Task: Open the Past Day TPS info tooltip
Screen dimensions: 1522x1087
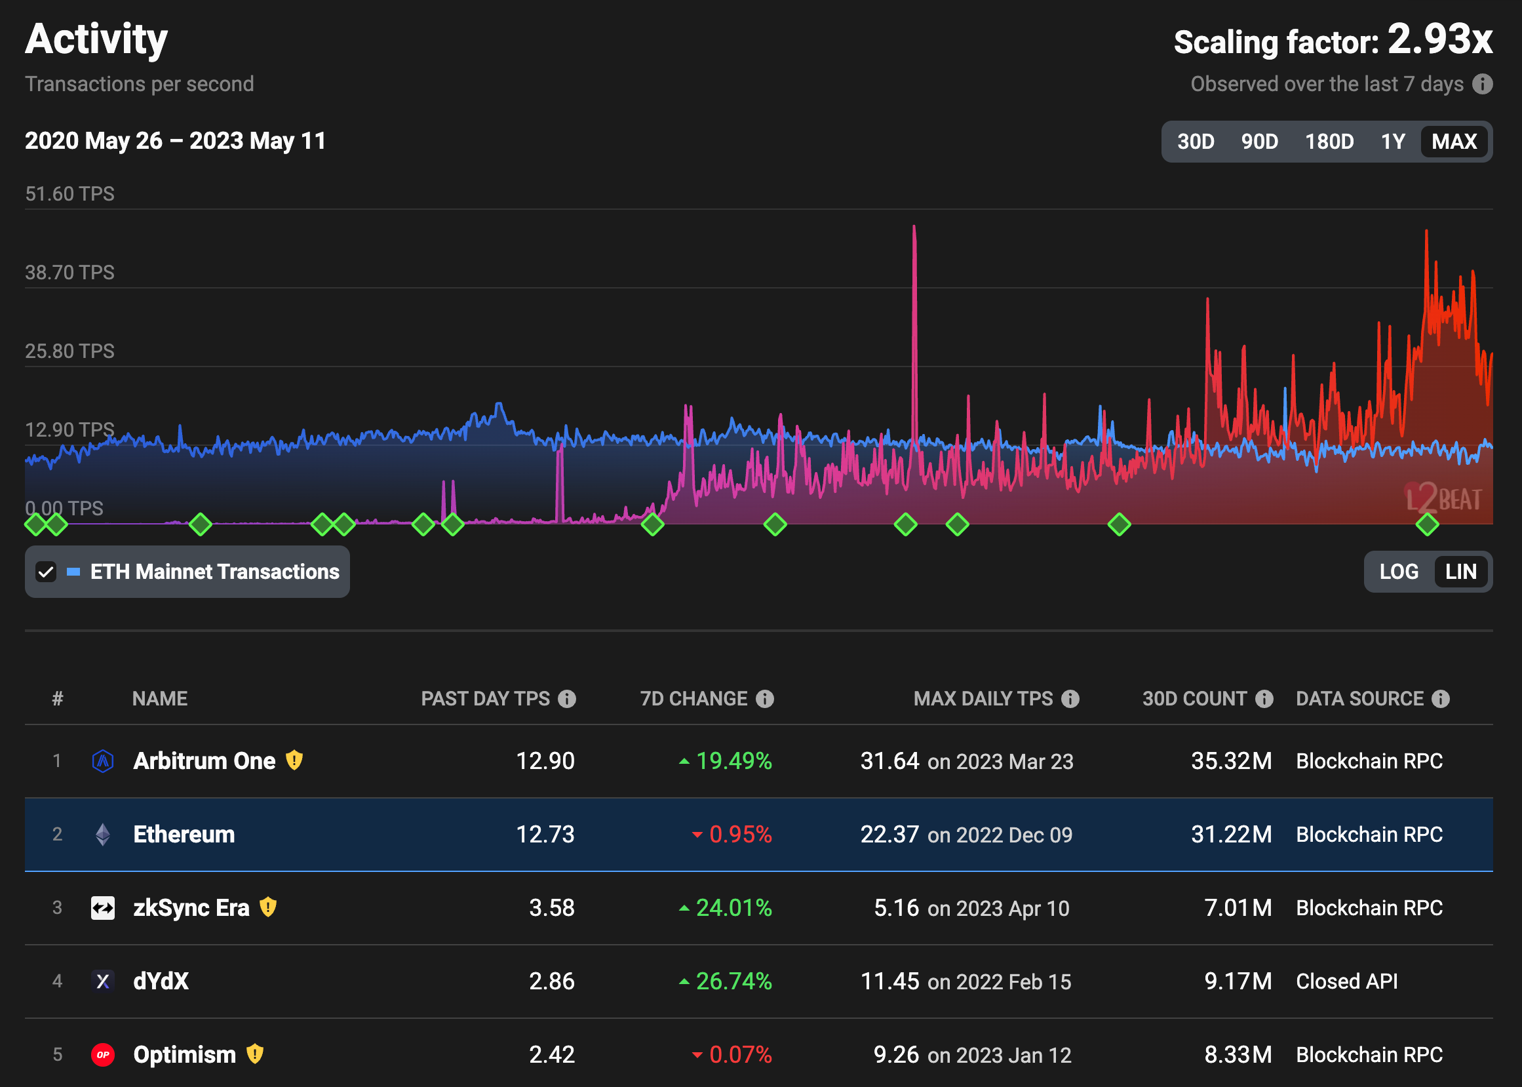Action: (568, 699)
